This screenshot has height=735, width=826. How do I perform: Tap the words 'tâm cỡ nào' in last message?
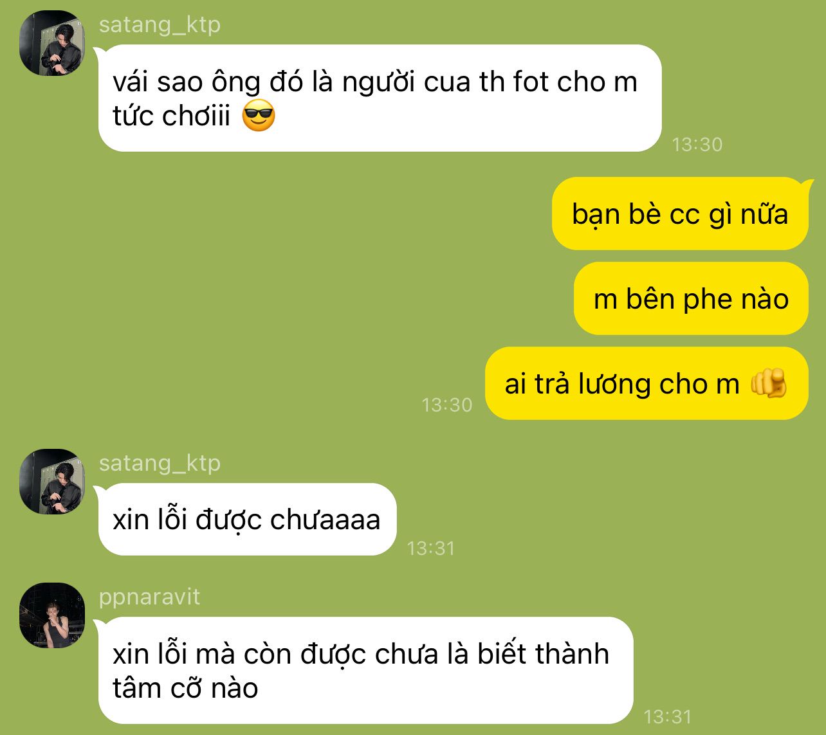tap(185, 688)
